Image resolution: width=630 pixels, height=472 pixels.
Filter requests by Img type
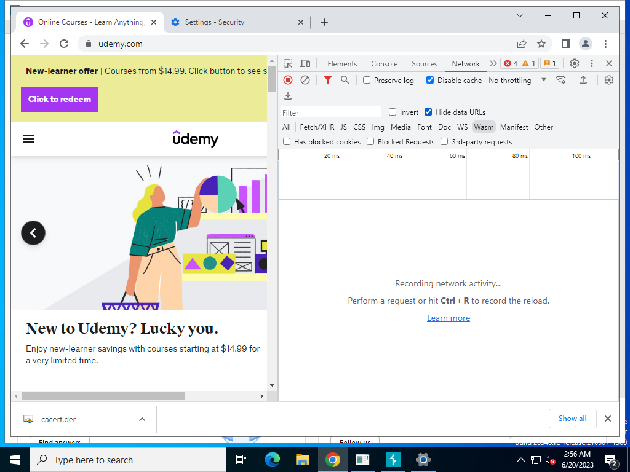tap(378, 127)
